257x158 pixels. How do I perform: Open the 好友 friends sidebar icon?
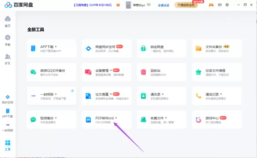click(8, 59)
